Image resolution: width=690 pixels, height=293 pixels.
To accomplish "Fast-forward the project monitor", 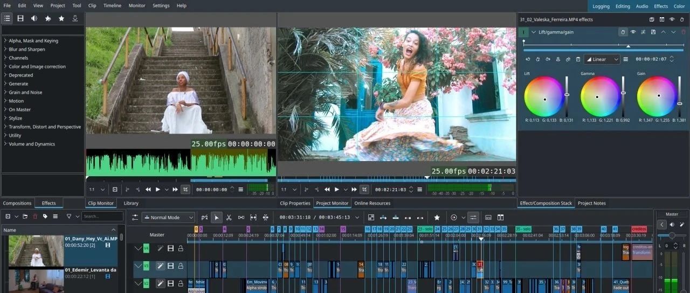I will [354, 190].
